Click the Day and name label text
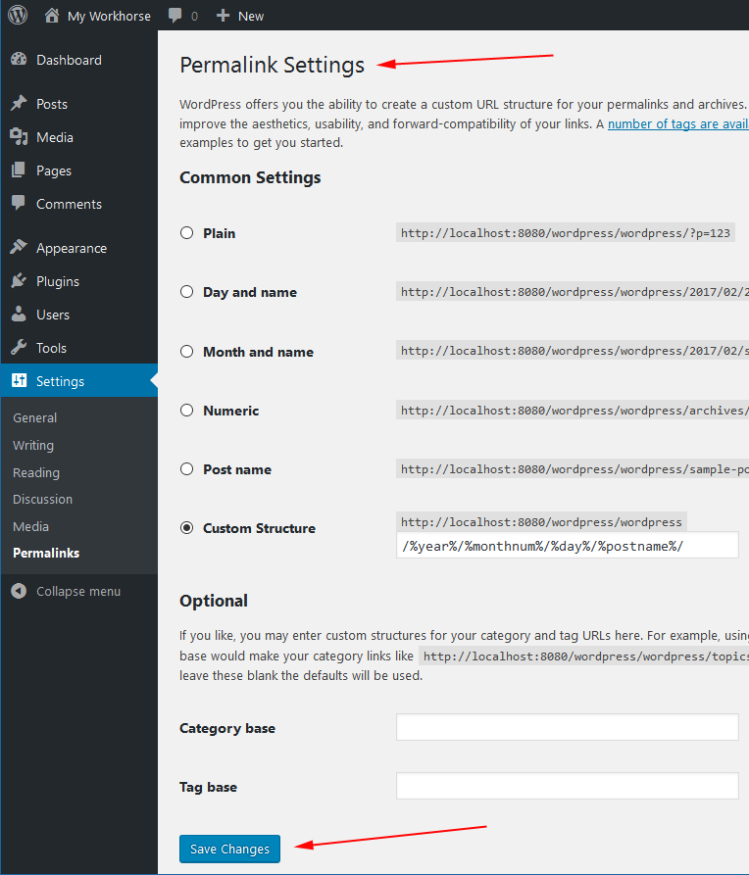The image size is (749, 875). (250, 292)
